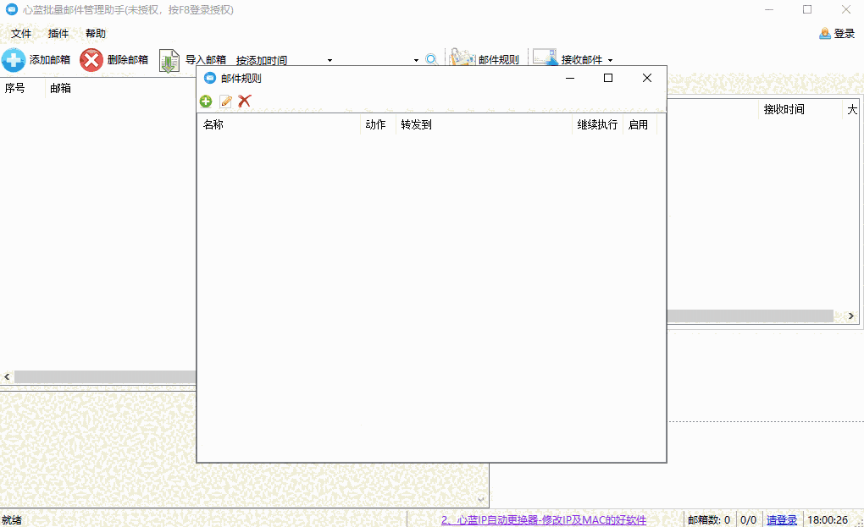Open the 文件 menu

21,33
